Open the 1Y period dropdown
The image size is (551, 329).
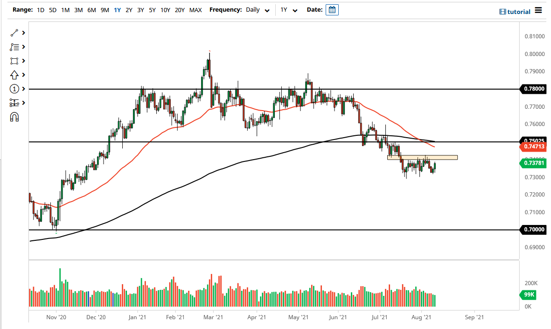289,10
